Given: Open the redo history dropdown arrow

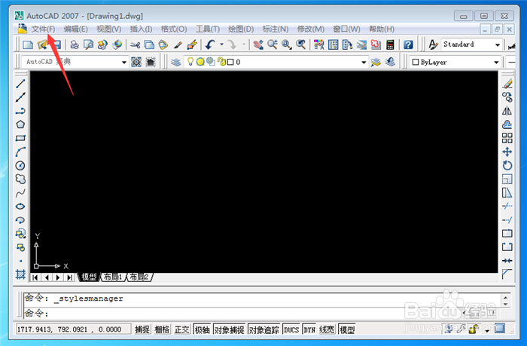Looking at the screenshot, I should 244,44.
